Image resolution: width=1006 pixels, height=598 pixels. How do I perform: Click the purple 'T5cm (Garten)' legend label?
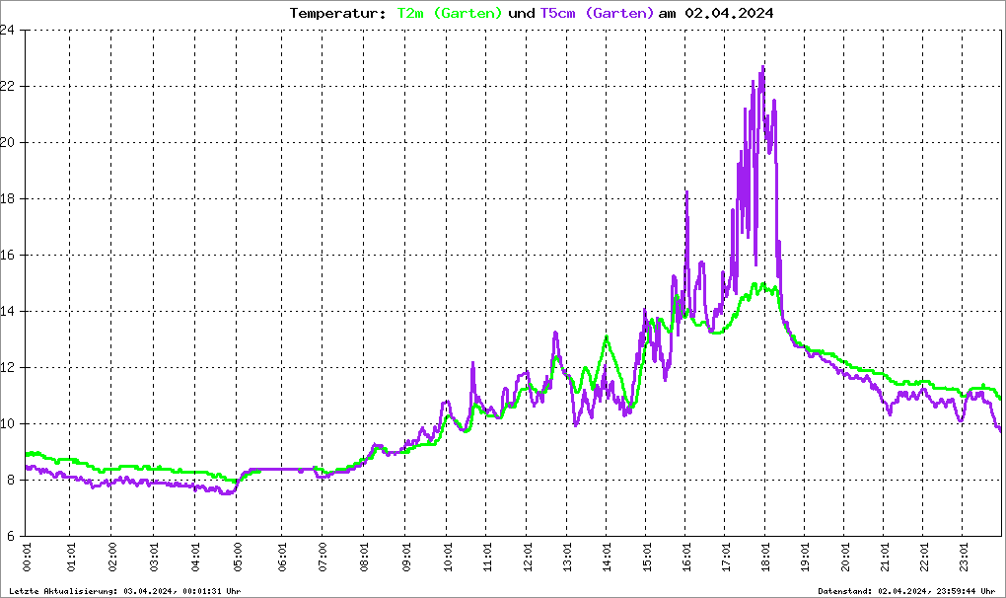[x=597, y=13]
